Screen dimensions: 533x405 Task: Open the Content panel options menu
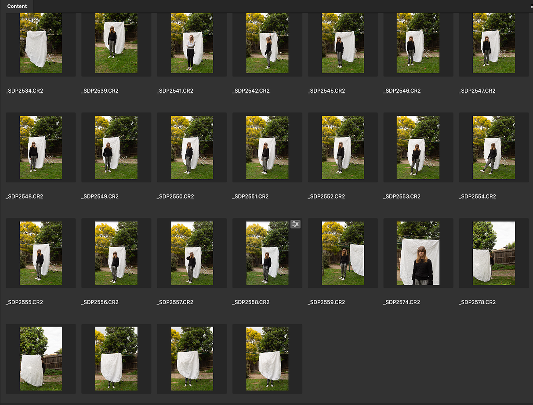[531, 7]
